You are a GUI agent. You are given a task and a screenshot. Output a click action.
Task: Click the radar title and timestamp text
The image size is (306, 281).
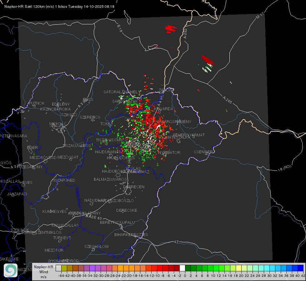point(59,7)
